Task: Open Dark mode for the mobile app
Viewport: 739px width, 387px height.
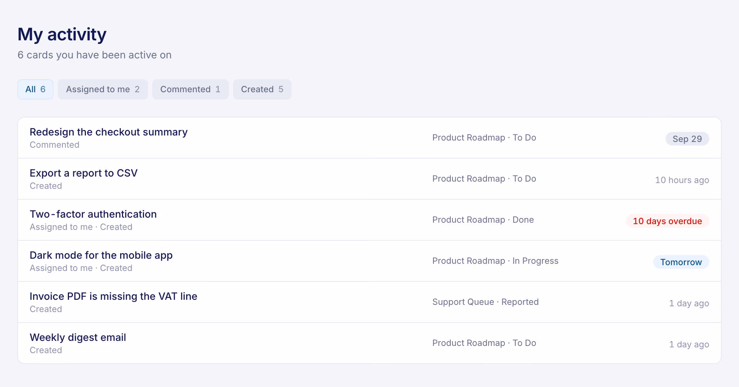Action: click(x=369, y=261)
